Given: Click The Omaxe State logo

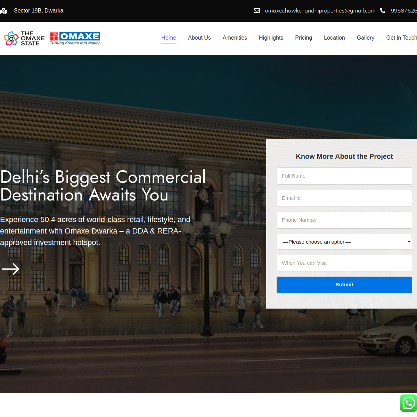Looking at the screenshot, I should click(24, 38).
